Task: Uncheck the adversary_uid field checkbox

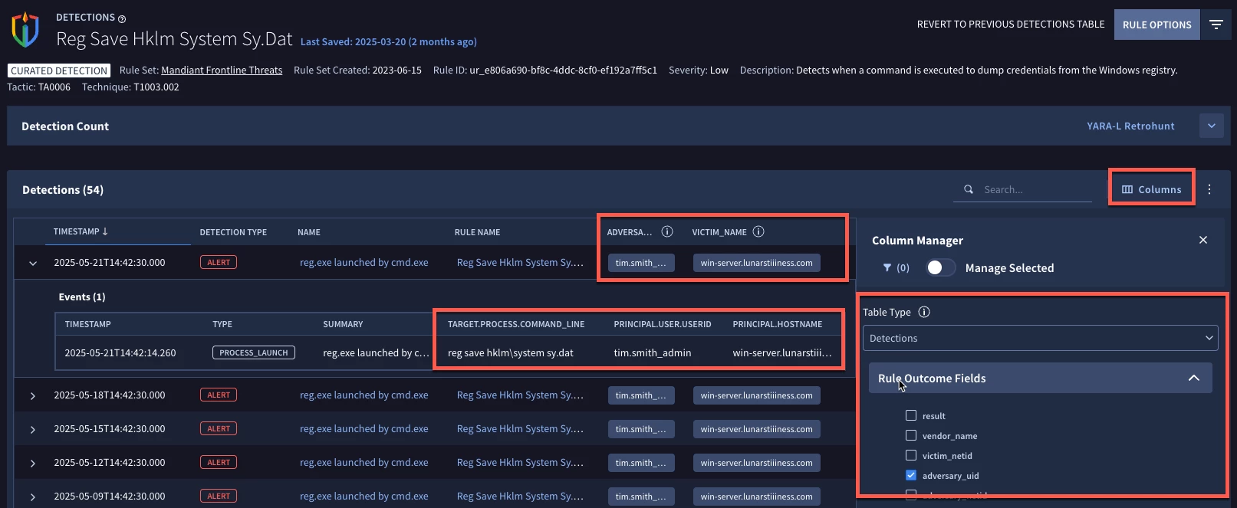Action: [911, 475]
